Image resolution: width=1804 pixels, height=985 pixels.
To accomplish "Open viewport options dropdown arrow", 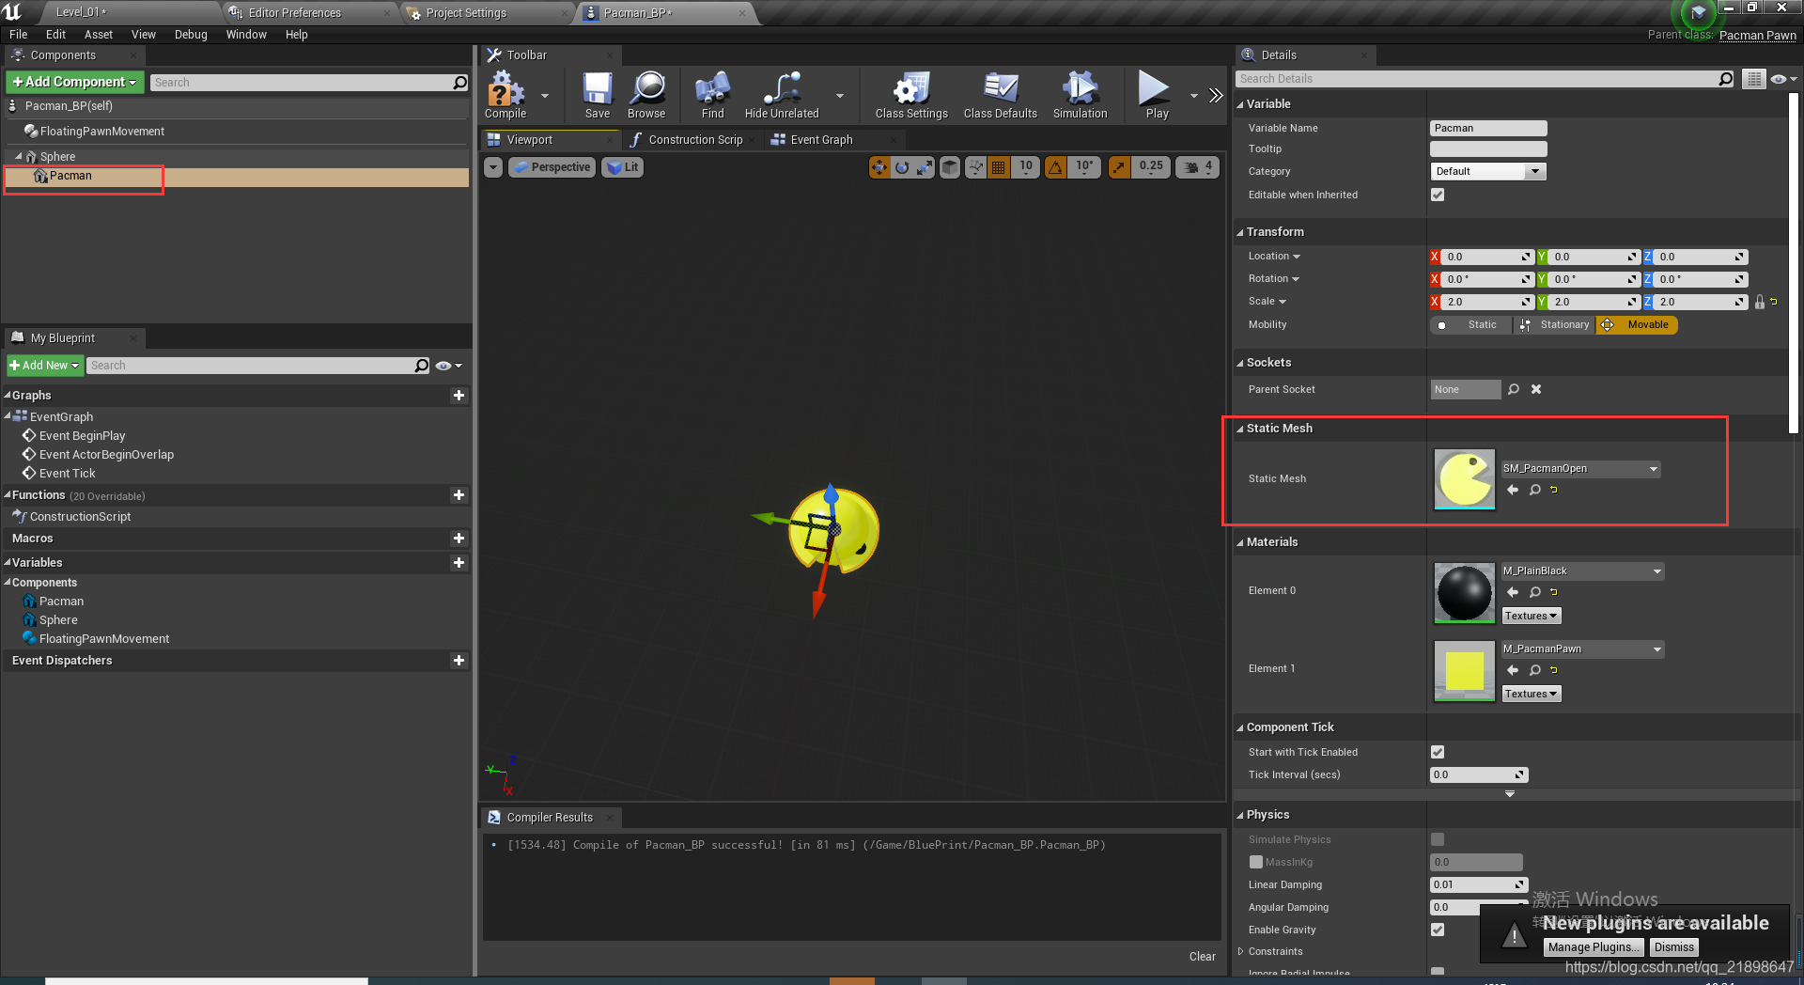I will [x=493, y=167].
